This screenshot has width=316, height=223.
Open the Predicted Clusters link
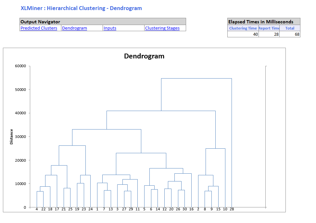tap(39, 28)
